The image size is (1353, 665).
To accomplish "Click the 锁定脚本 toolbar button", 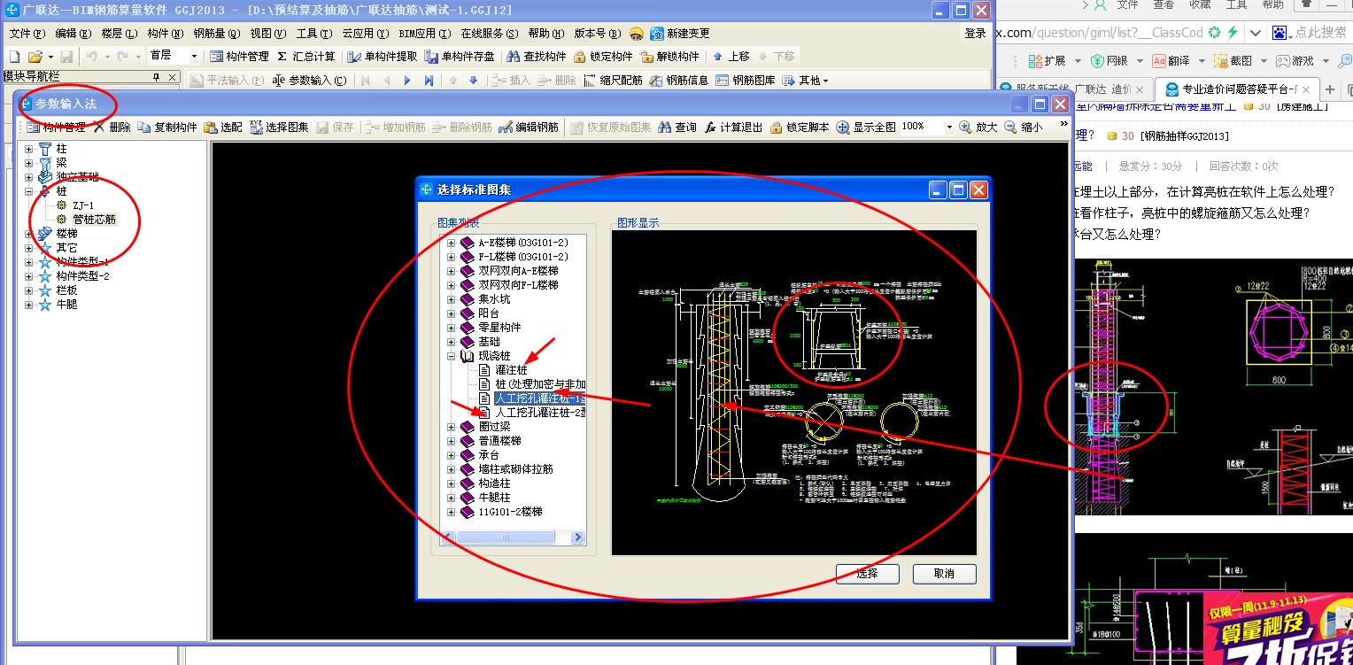I will pyautogui.click(x=800, y=127).
